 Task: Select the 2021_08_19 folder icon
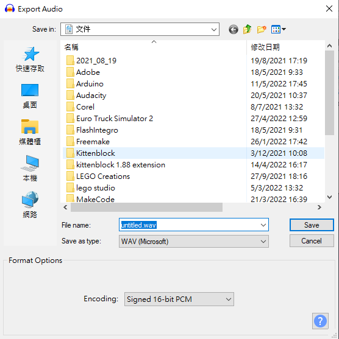coord(70,60)
